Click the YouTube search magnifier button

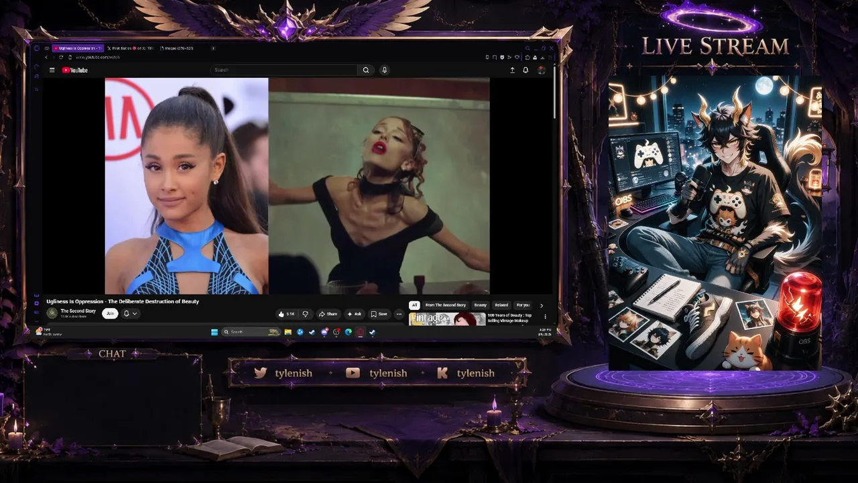click(x=366, y=70)
